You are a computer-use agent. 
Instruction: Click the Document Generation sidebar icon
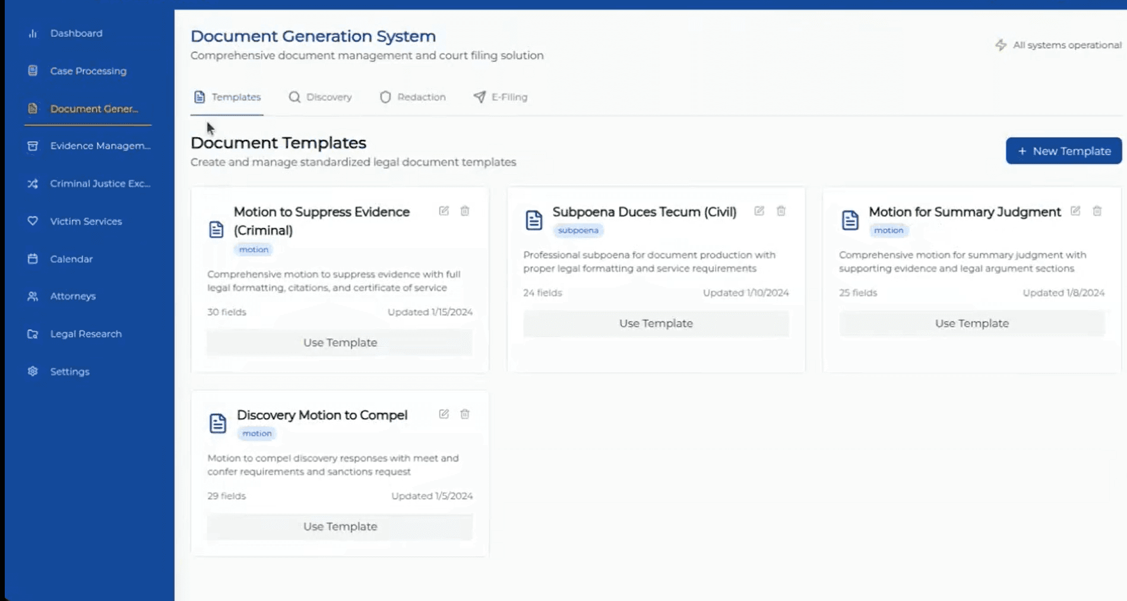point(33,109)
